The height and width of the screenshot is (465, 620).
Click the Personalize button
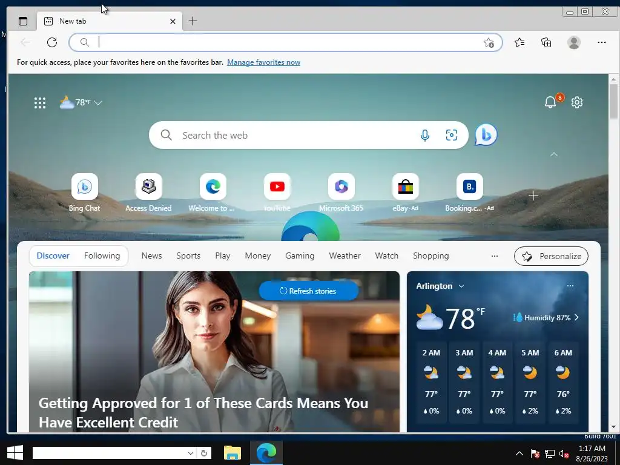[551, 256]
